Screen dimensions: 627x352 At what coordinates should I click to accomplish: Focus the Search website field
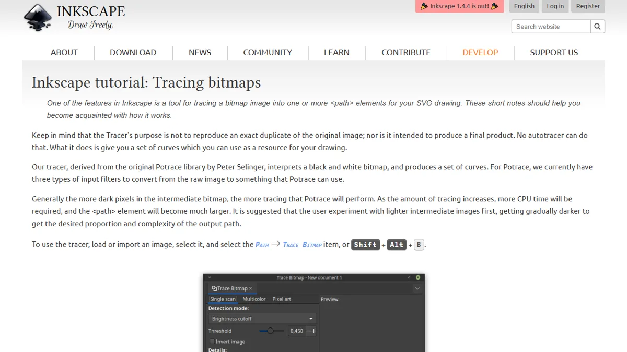551,27
